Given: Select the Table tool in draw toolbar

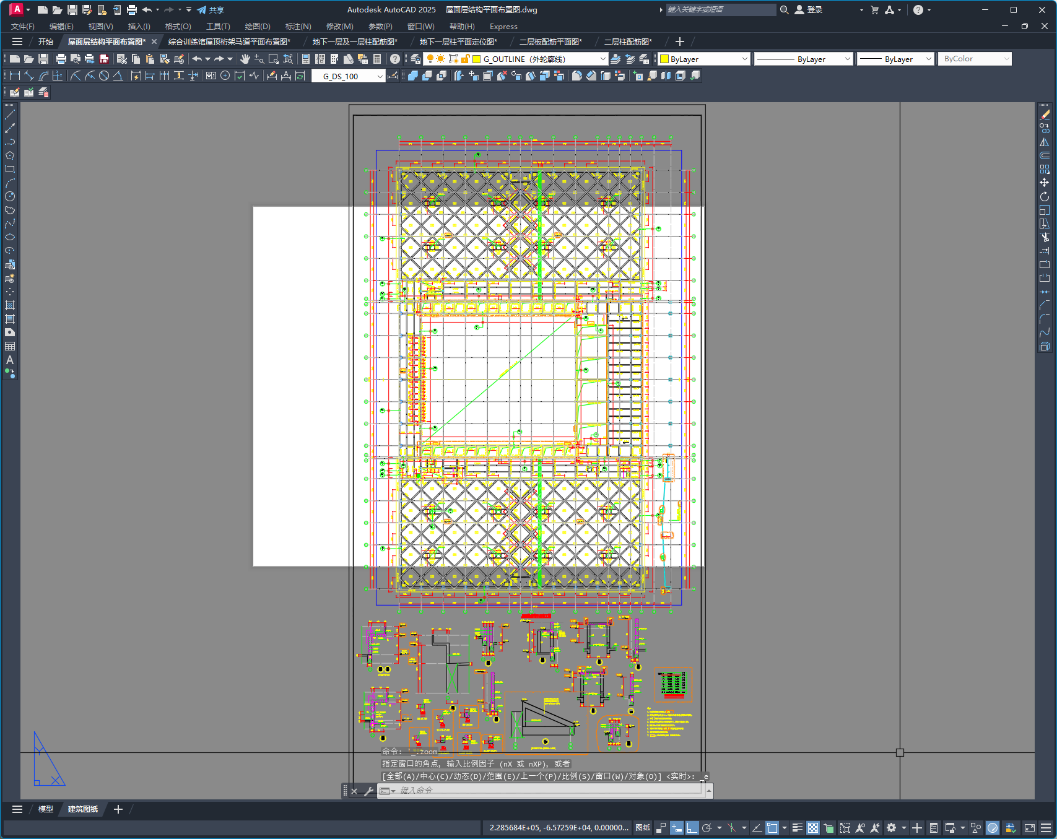Looking at the screenshot, I should (x=10, y=346).
